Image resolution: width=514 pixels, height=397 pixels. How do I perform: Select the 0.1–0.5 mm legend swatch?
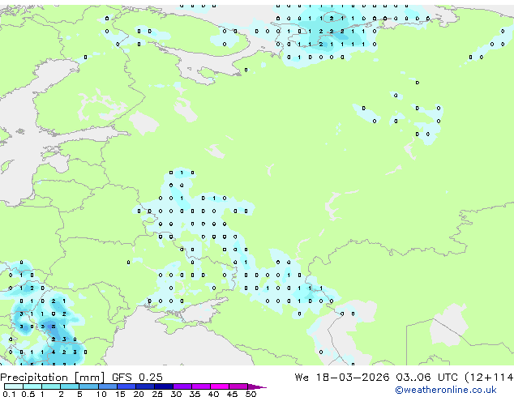(14, 386)
